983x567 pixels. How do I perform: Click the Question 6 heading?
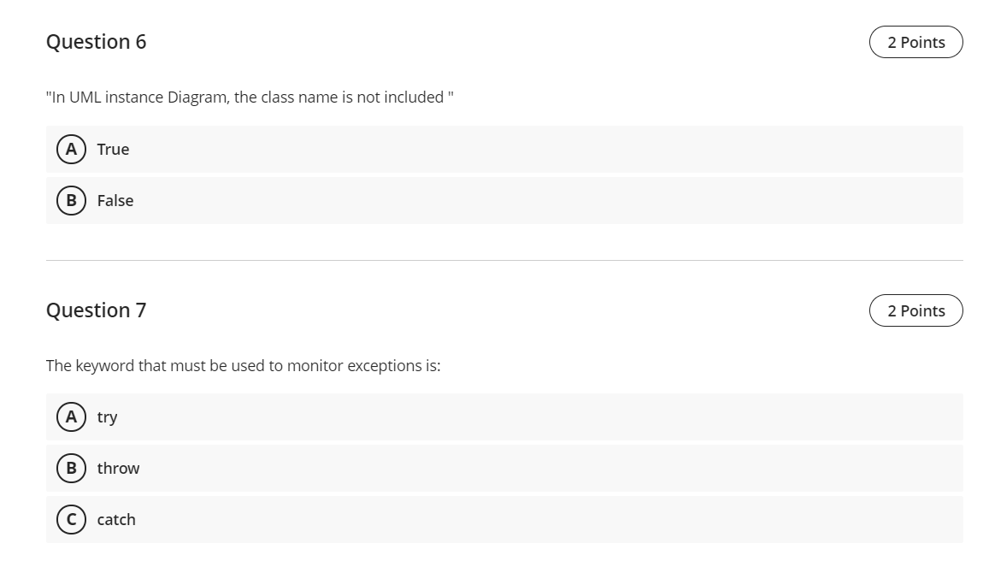[96, 41]
